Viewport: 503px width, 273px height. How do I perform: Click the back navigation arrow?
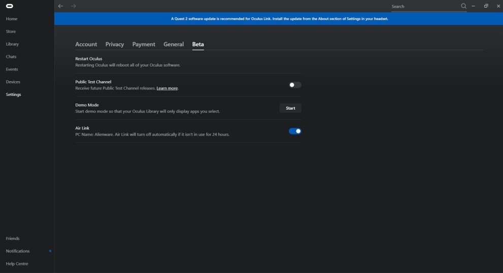click(61, 6)
